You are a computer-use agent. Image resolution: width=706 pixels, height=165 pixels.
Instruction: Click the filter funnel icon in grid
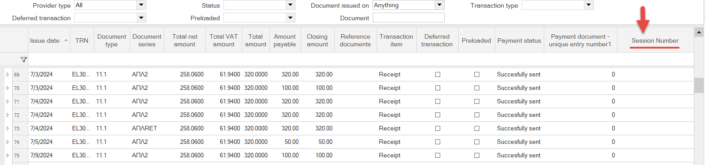click(x=23, y=59)
